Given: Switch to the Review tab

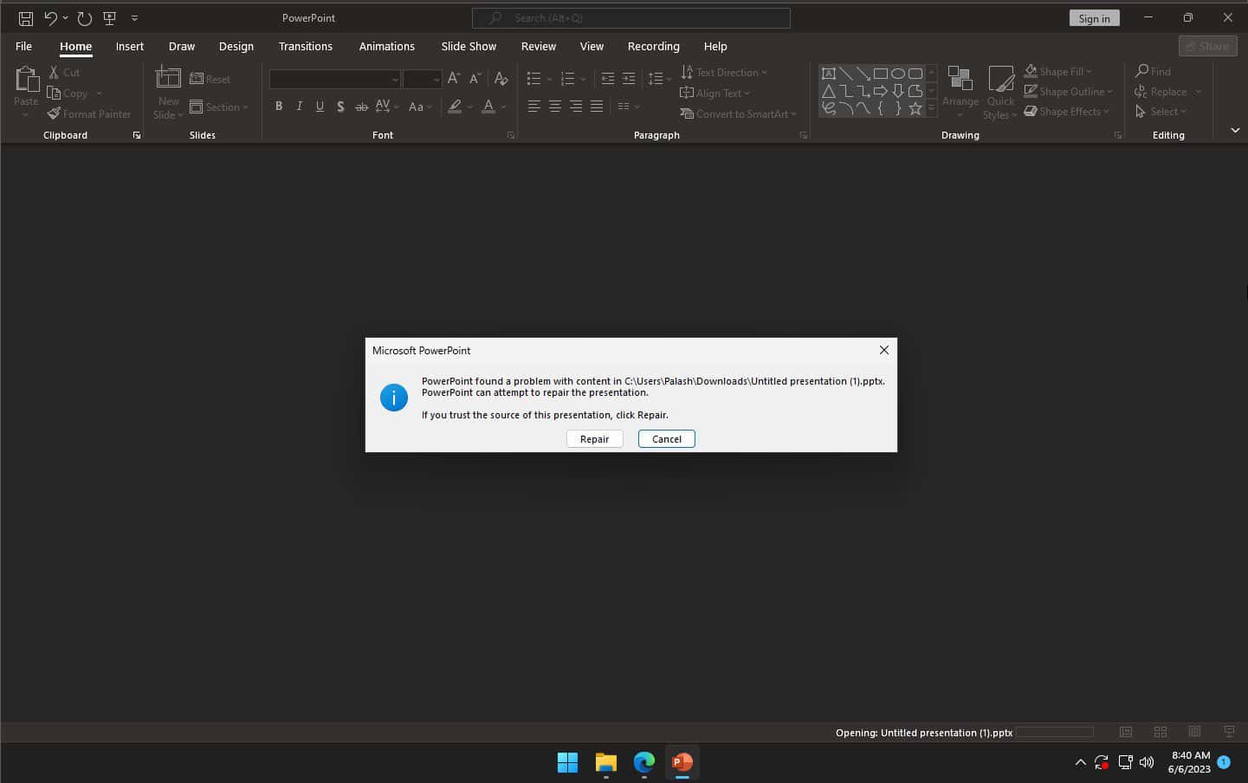Looking at the screenshot, I should tap(539, 47).
